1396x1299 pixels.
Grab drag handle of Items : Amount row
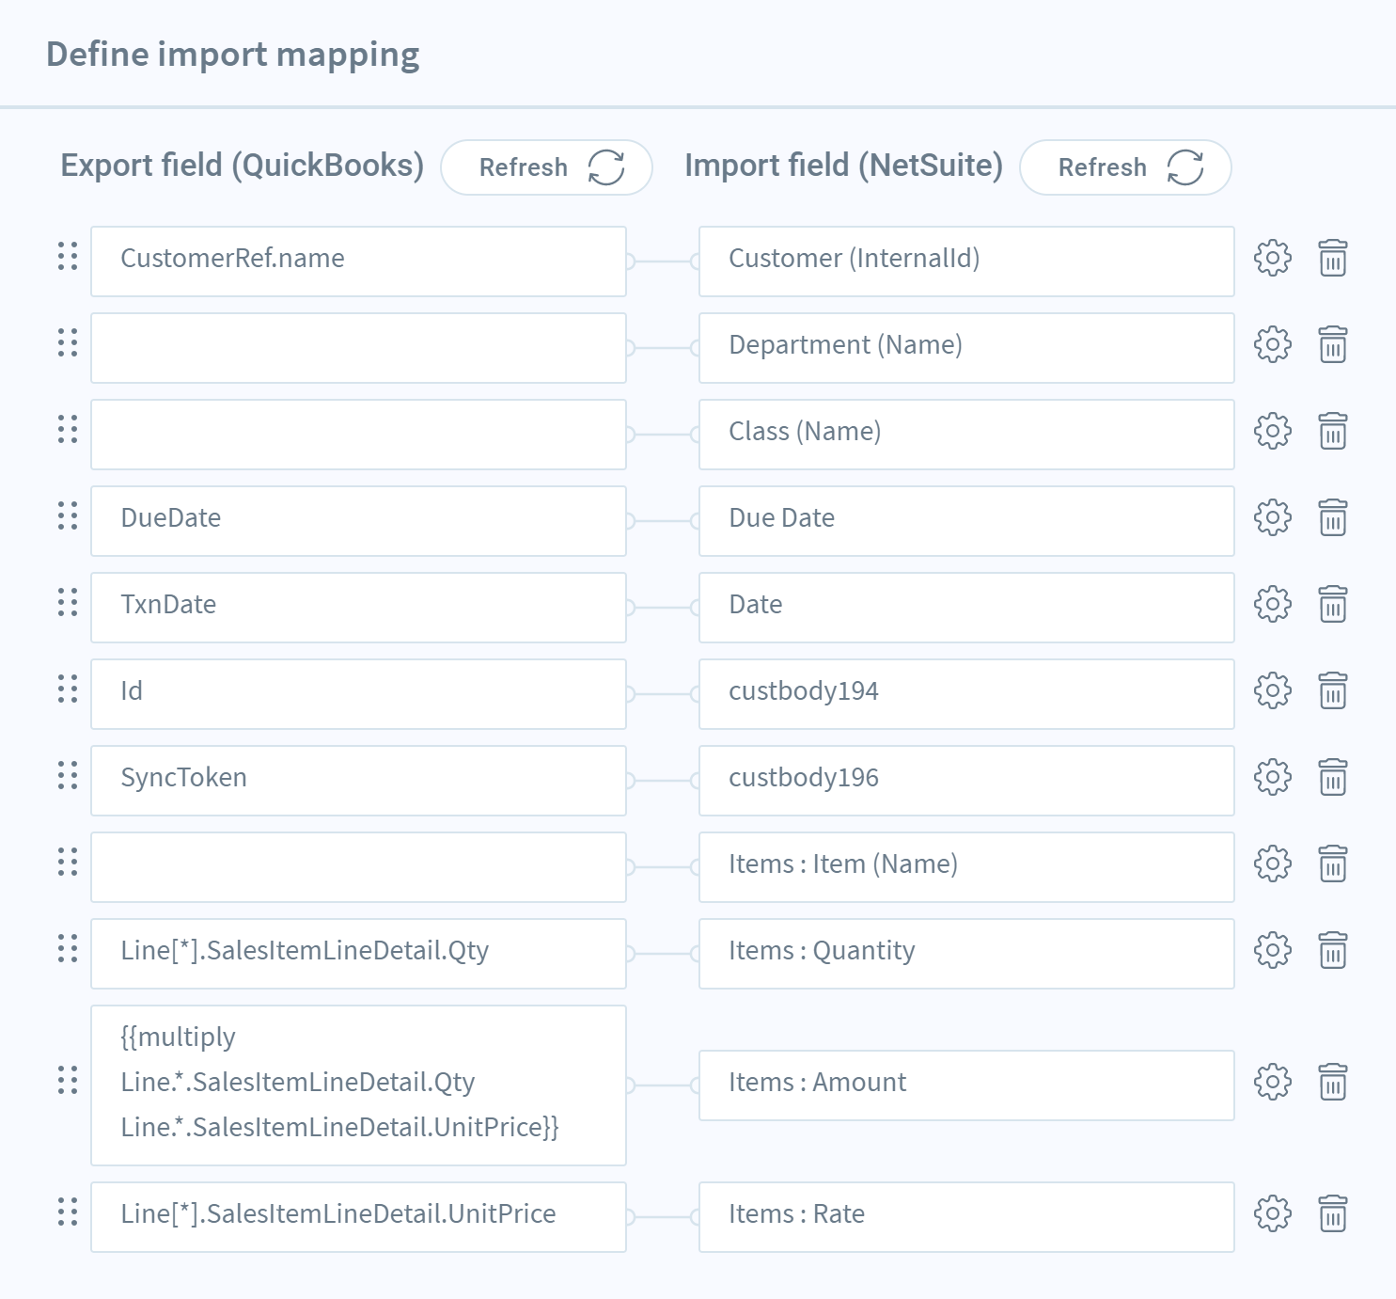pyautogui.click(x=68, y=1080)
